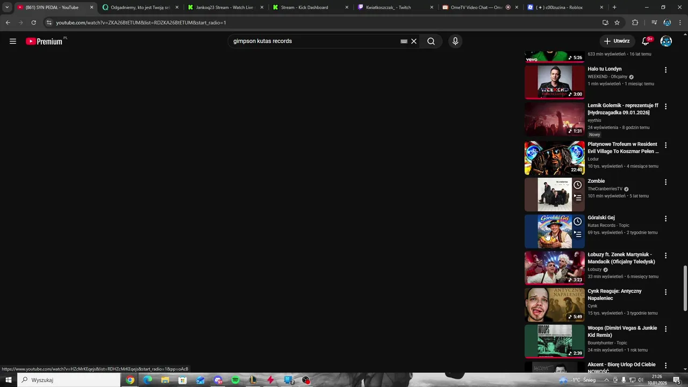Viewport: 688px width, 387px height.
Task: Add Góralski Gej to Watch later
Action: click(577, 221)
